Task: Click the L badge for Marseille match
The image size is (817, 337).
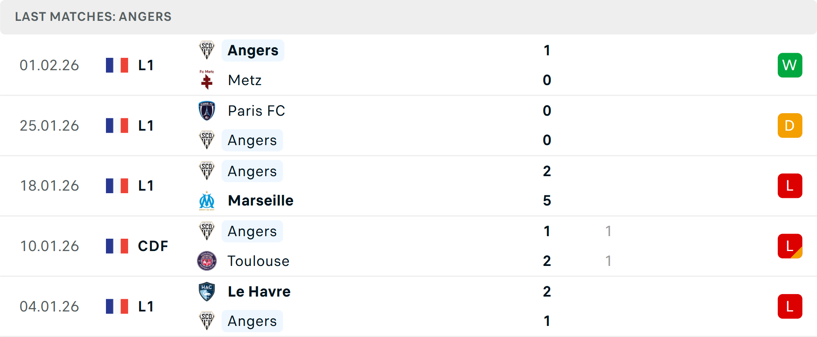Action: click(790, 186)
